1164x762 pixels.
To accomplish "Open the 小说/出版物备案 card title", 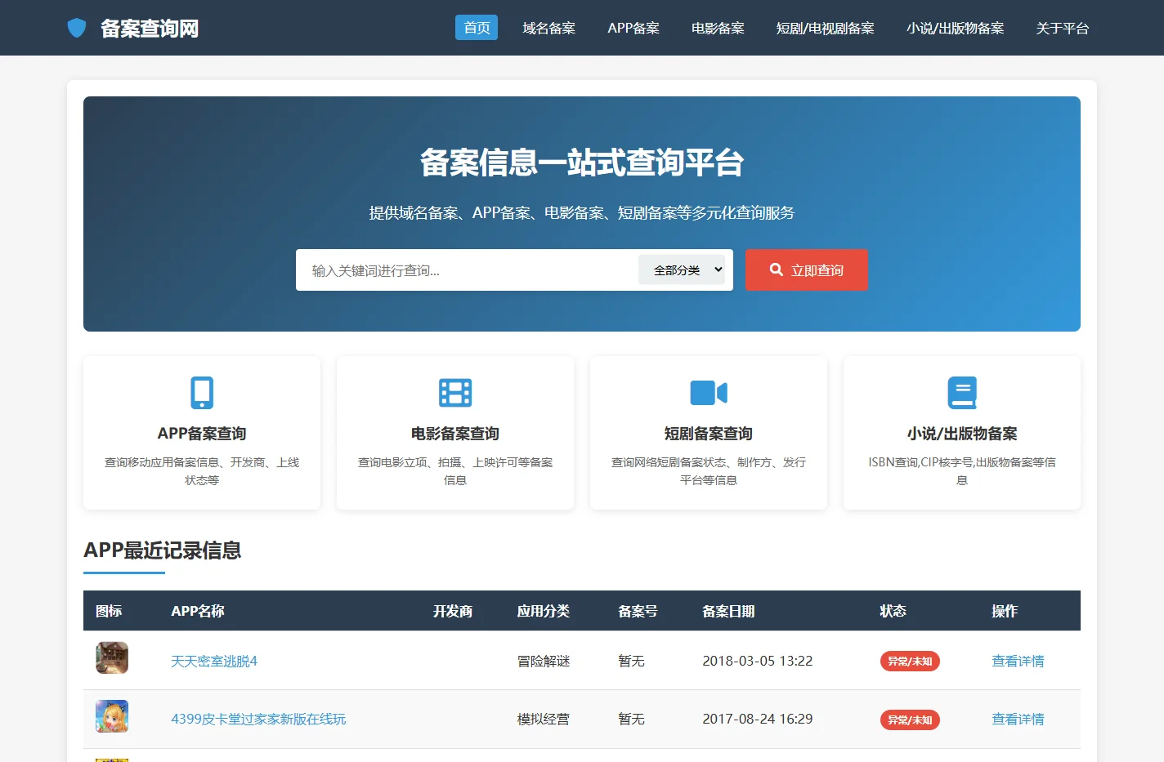I will 962,434.
